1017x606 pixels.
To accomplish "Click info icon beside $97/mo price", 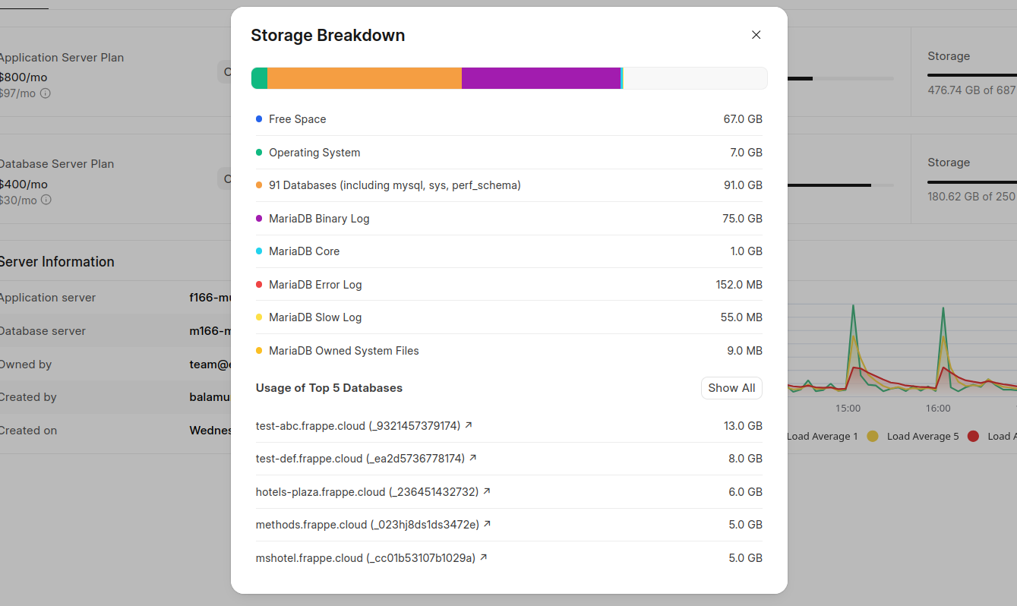I will point(46,93).
